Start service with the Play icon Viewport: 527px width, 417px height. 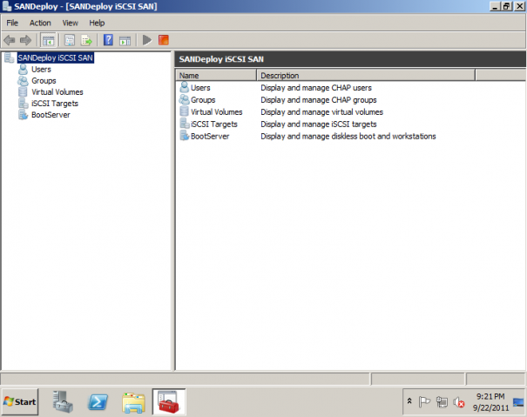[x=147, y=40]
